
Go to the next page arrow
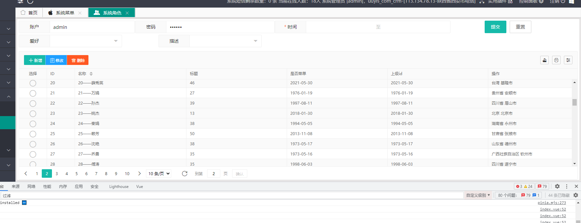(139, 173)
